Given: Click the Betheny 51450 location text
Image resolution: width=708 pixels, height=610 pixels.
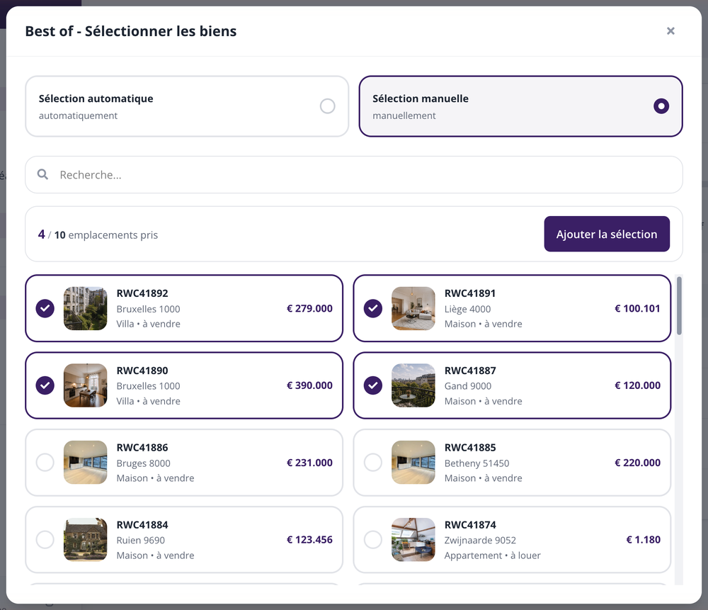Looking at the screenshot, I should (476, 463).
